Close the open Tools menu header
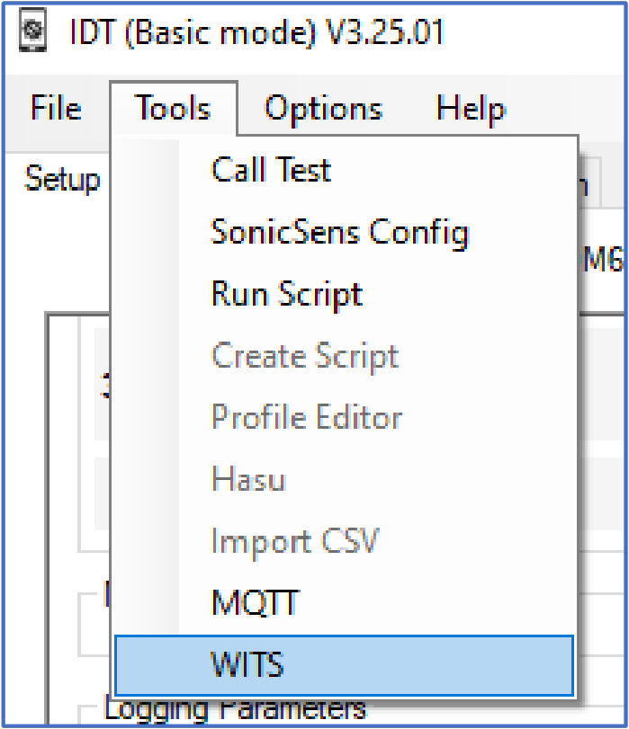The image size is (629, 729). [x=173, y=108]
